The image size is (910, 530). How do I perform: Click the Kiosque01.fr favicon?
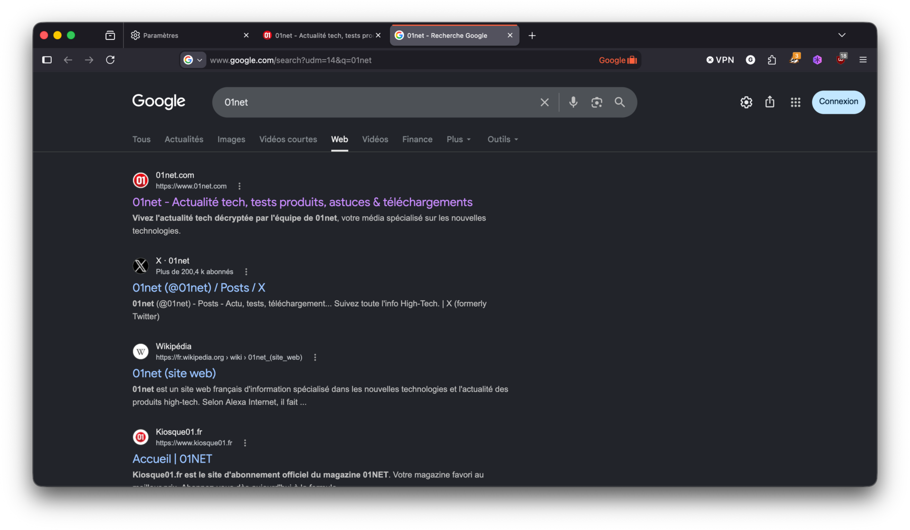(140, 437)
